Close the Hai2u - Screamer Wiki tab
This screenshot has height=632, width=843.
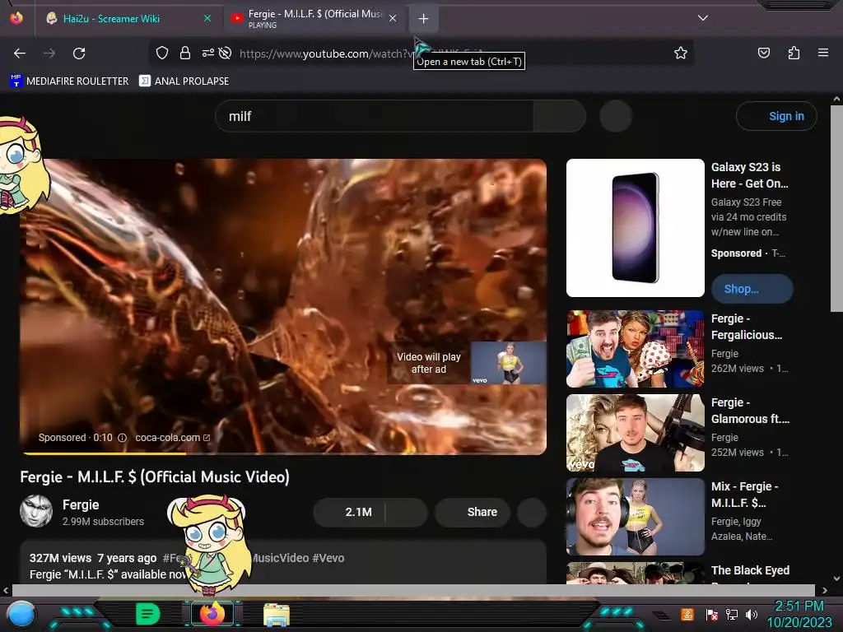(x=207, y=18)
